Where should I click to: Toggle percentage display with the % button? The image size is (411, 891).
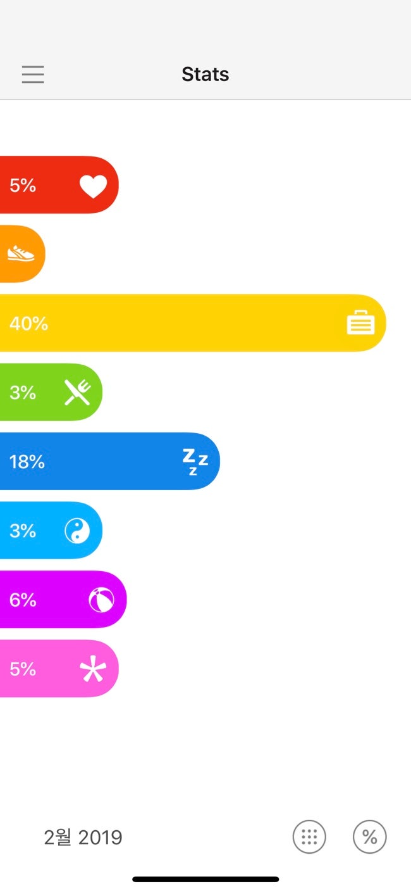click(x=369, y=837)
